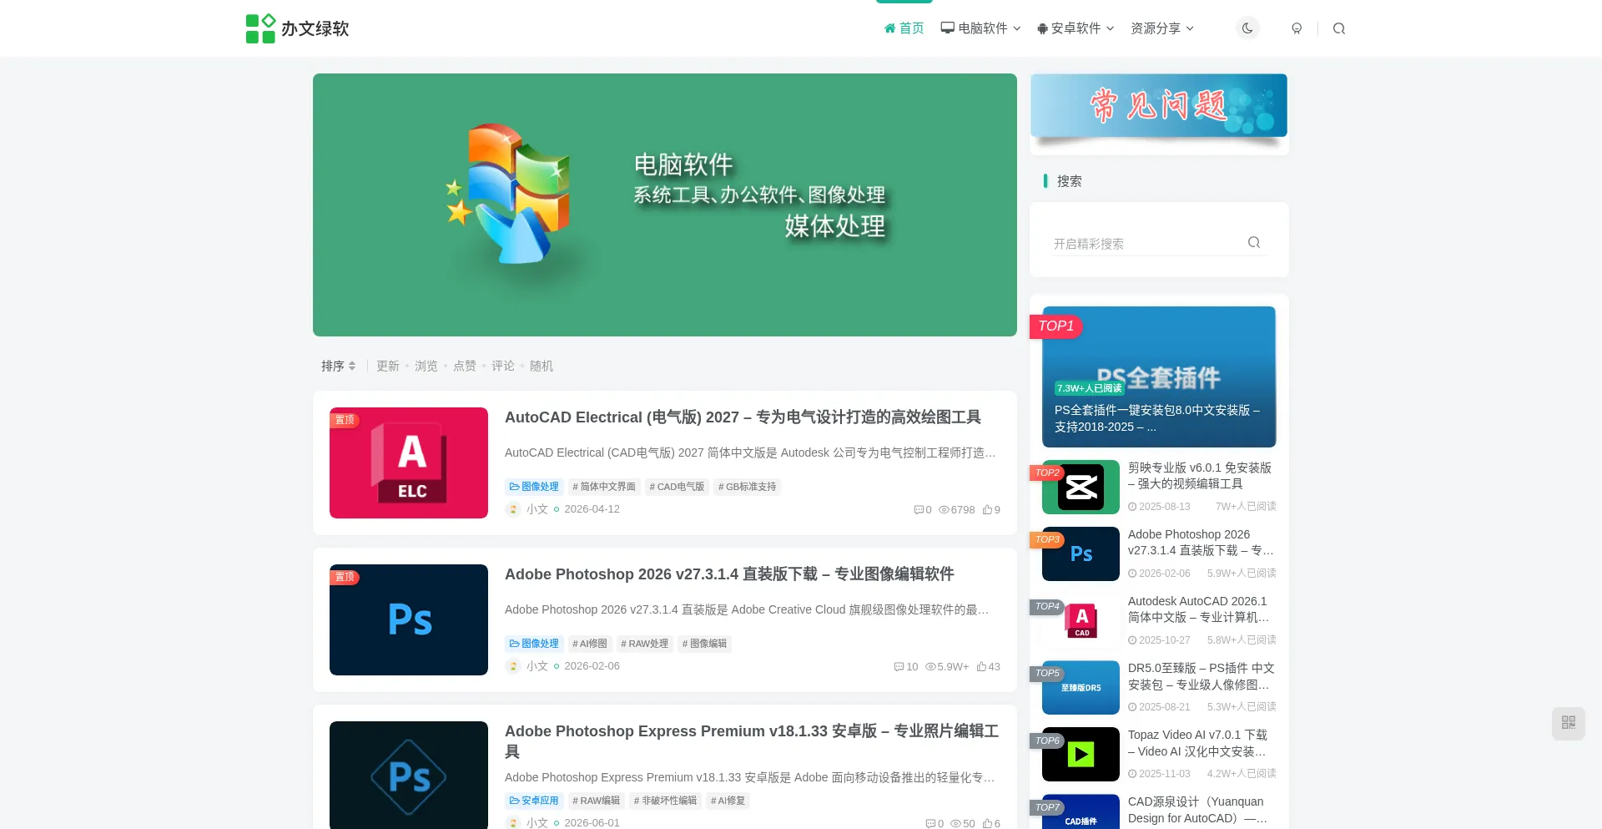Sort posts in 随机 order
The width and height of the screenshot is (1602, 829).
click(542, 366)
